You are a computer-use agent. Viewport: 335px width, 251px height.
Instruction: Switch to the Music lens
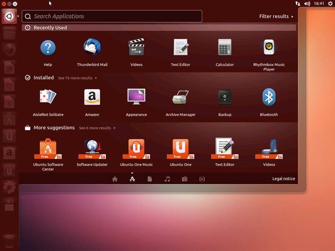pos(167,179)
